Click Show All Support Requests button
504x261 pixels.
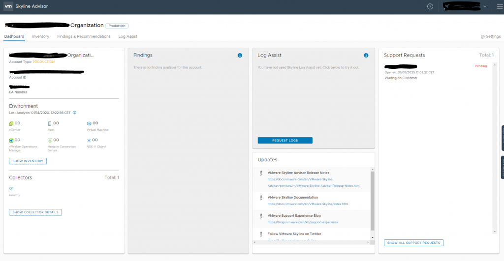(x=413, y=243)
